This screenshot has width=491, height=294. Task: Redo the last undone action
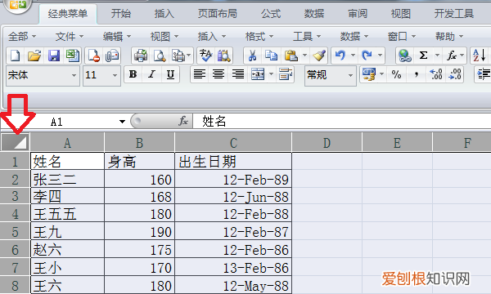pos(367,56)
